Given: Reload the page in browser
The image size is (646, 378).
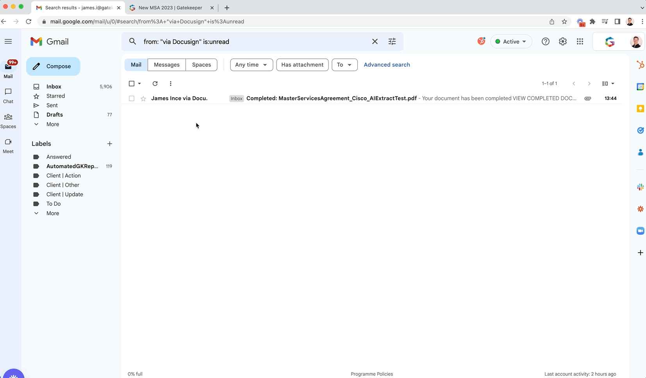Looking at the screenshot, I should (29, 21).
